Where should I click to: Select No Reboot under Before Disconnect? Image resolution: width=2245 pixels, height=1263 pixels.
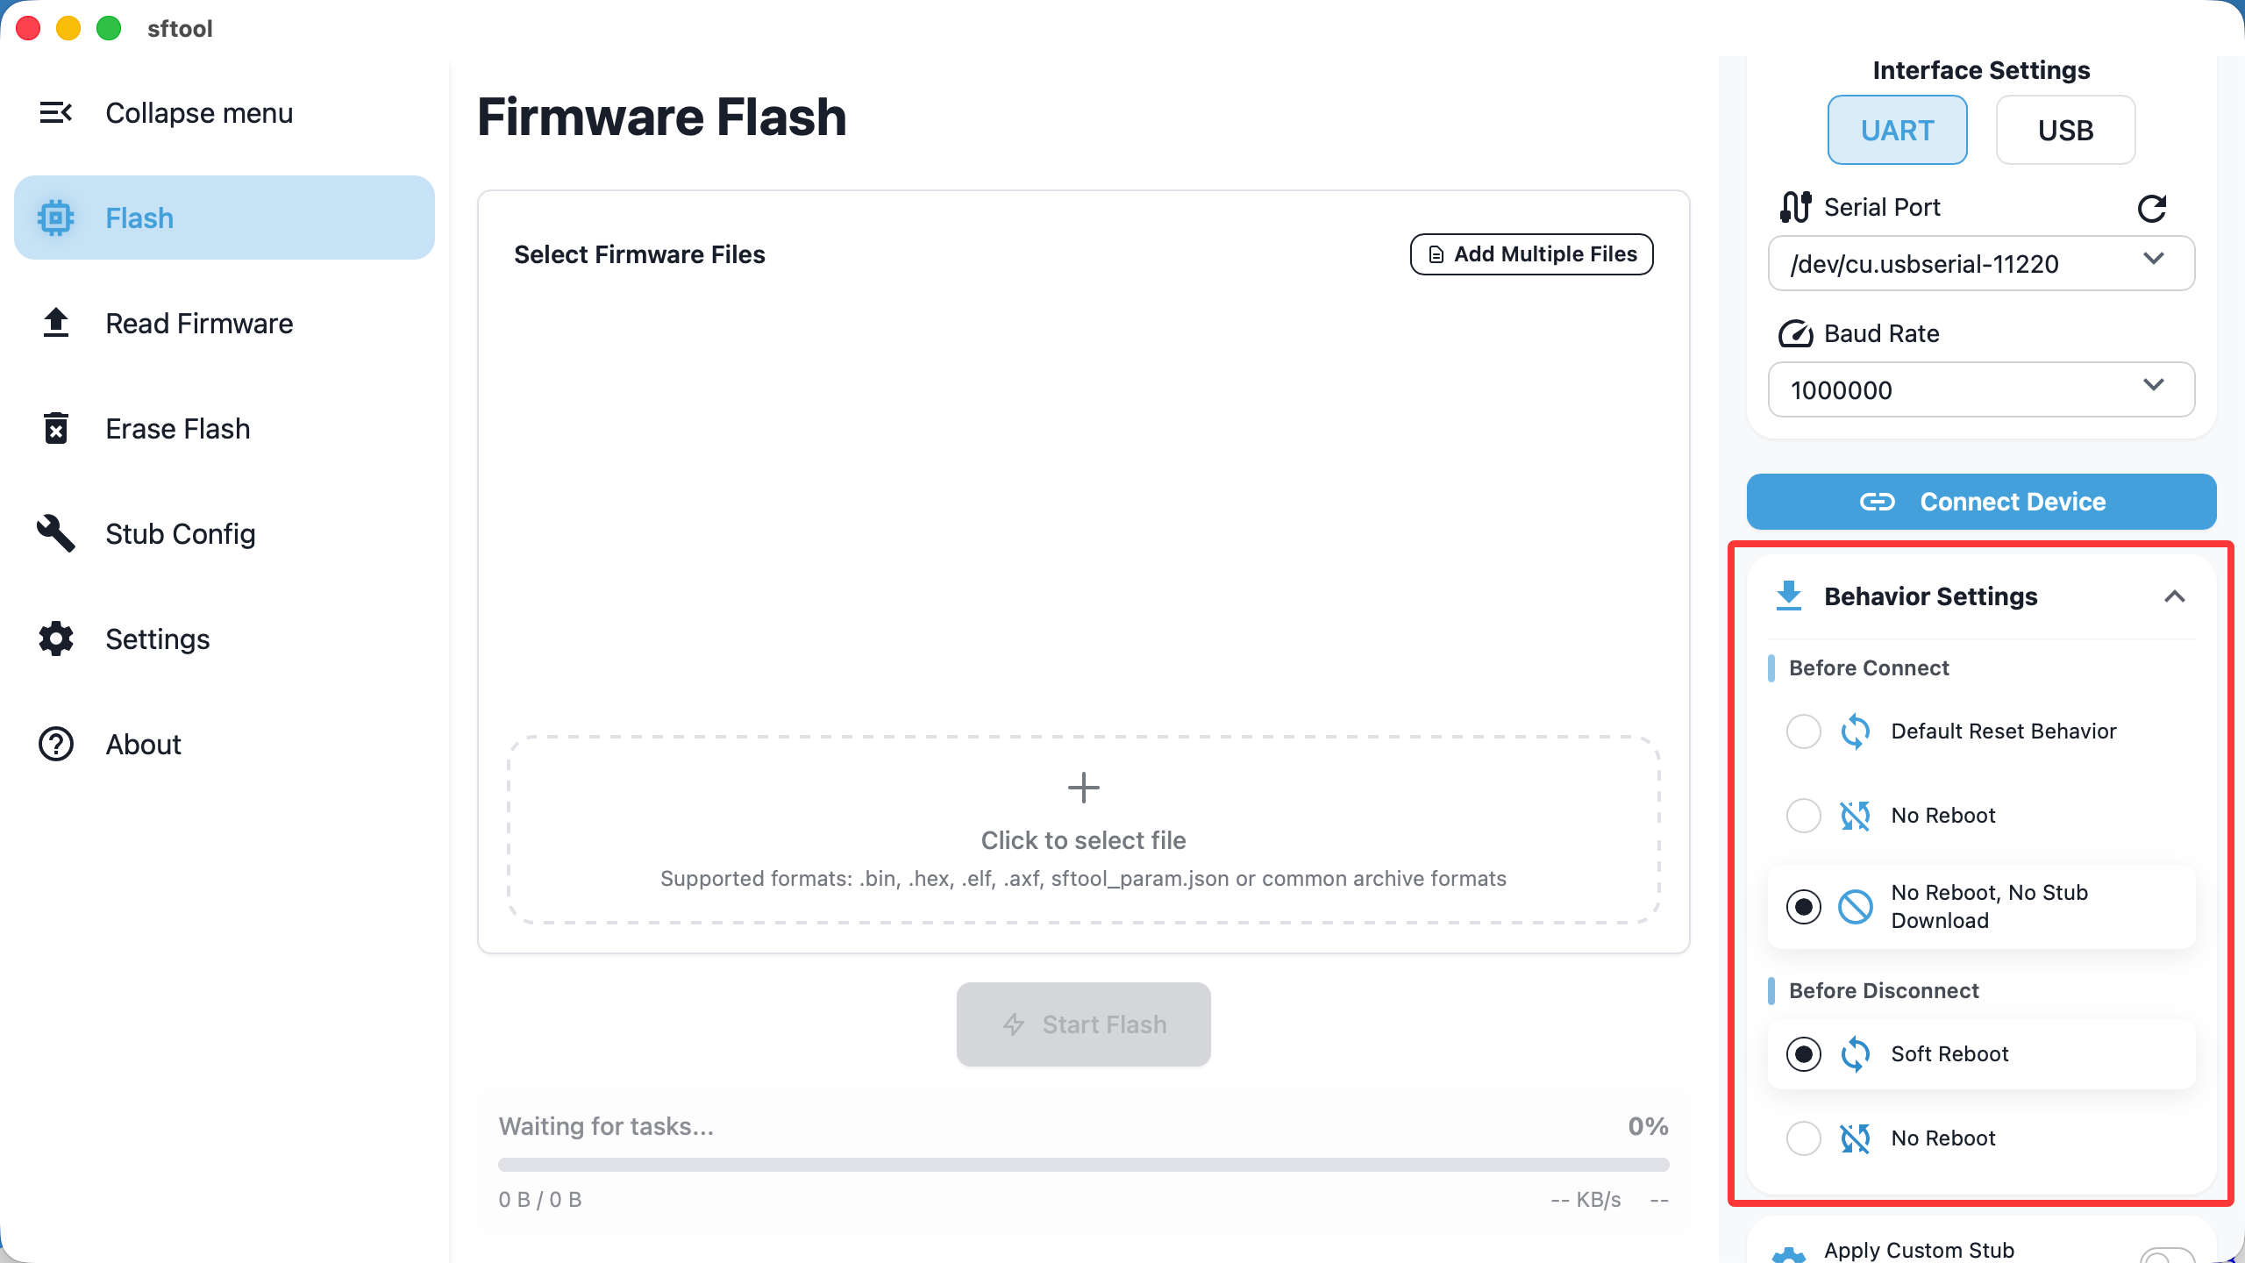(x=1803, y=1138)
